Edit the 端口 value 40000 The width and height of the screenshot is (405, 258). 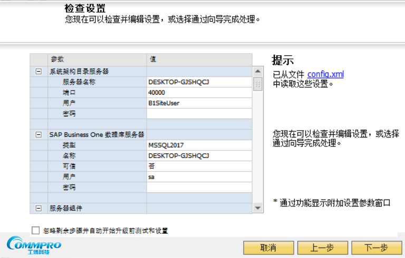coord(199,93)
